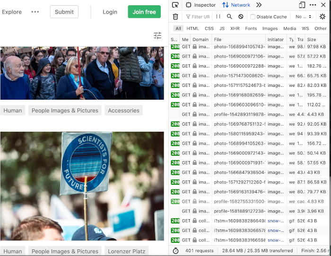
Task: Clear network log with trash icon
Action: coord(175,17)
